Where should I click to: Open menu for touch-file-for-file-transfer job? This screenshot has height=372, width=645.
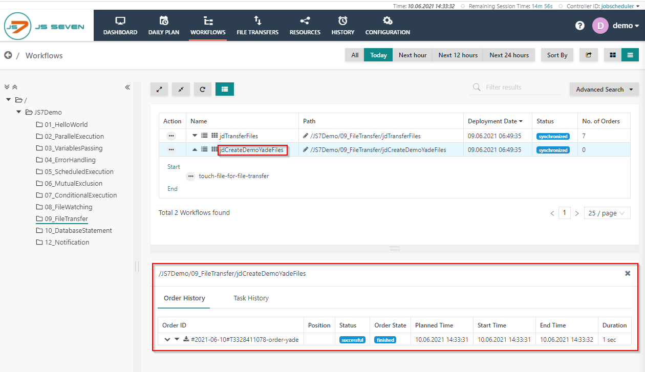[191, 176]
